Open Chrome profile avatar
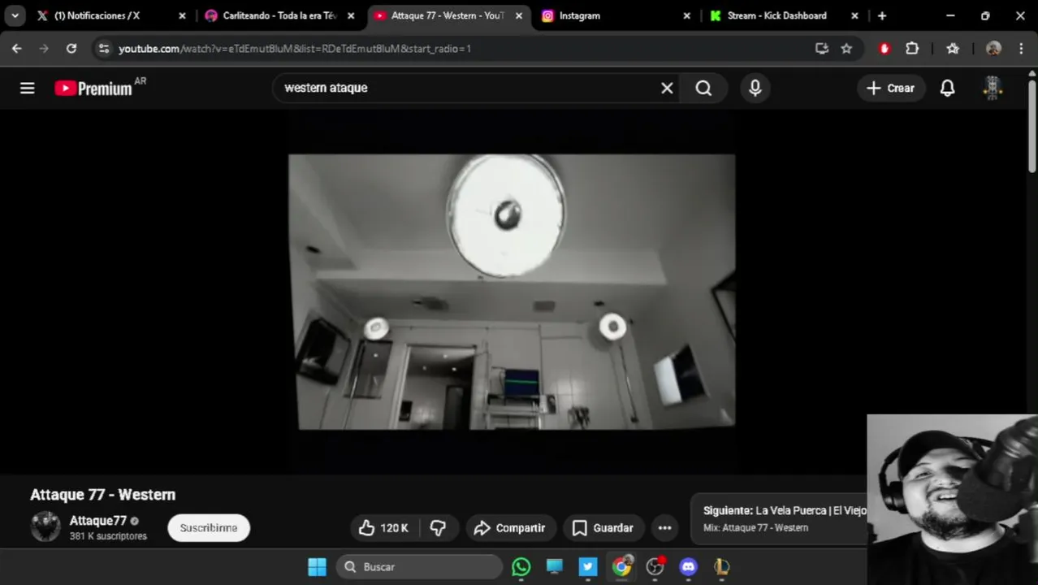This screenshot has width=1038, height=585. 993,49
